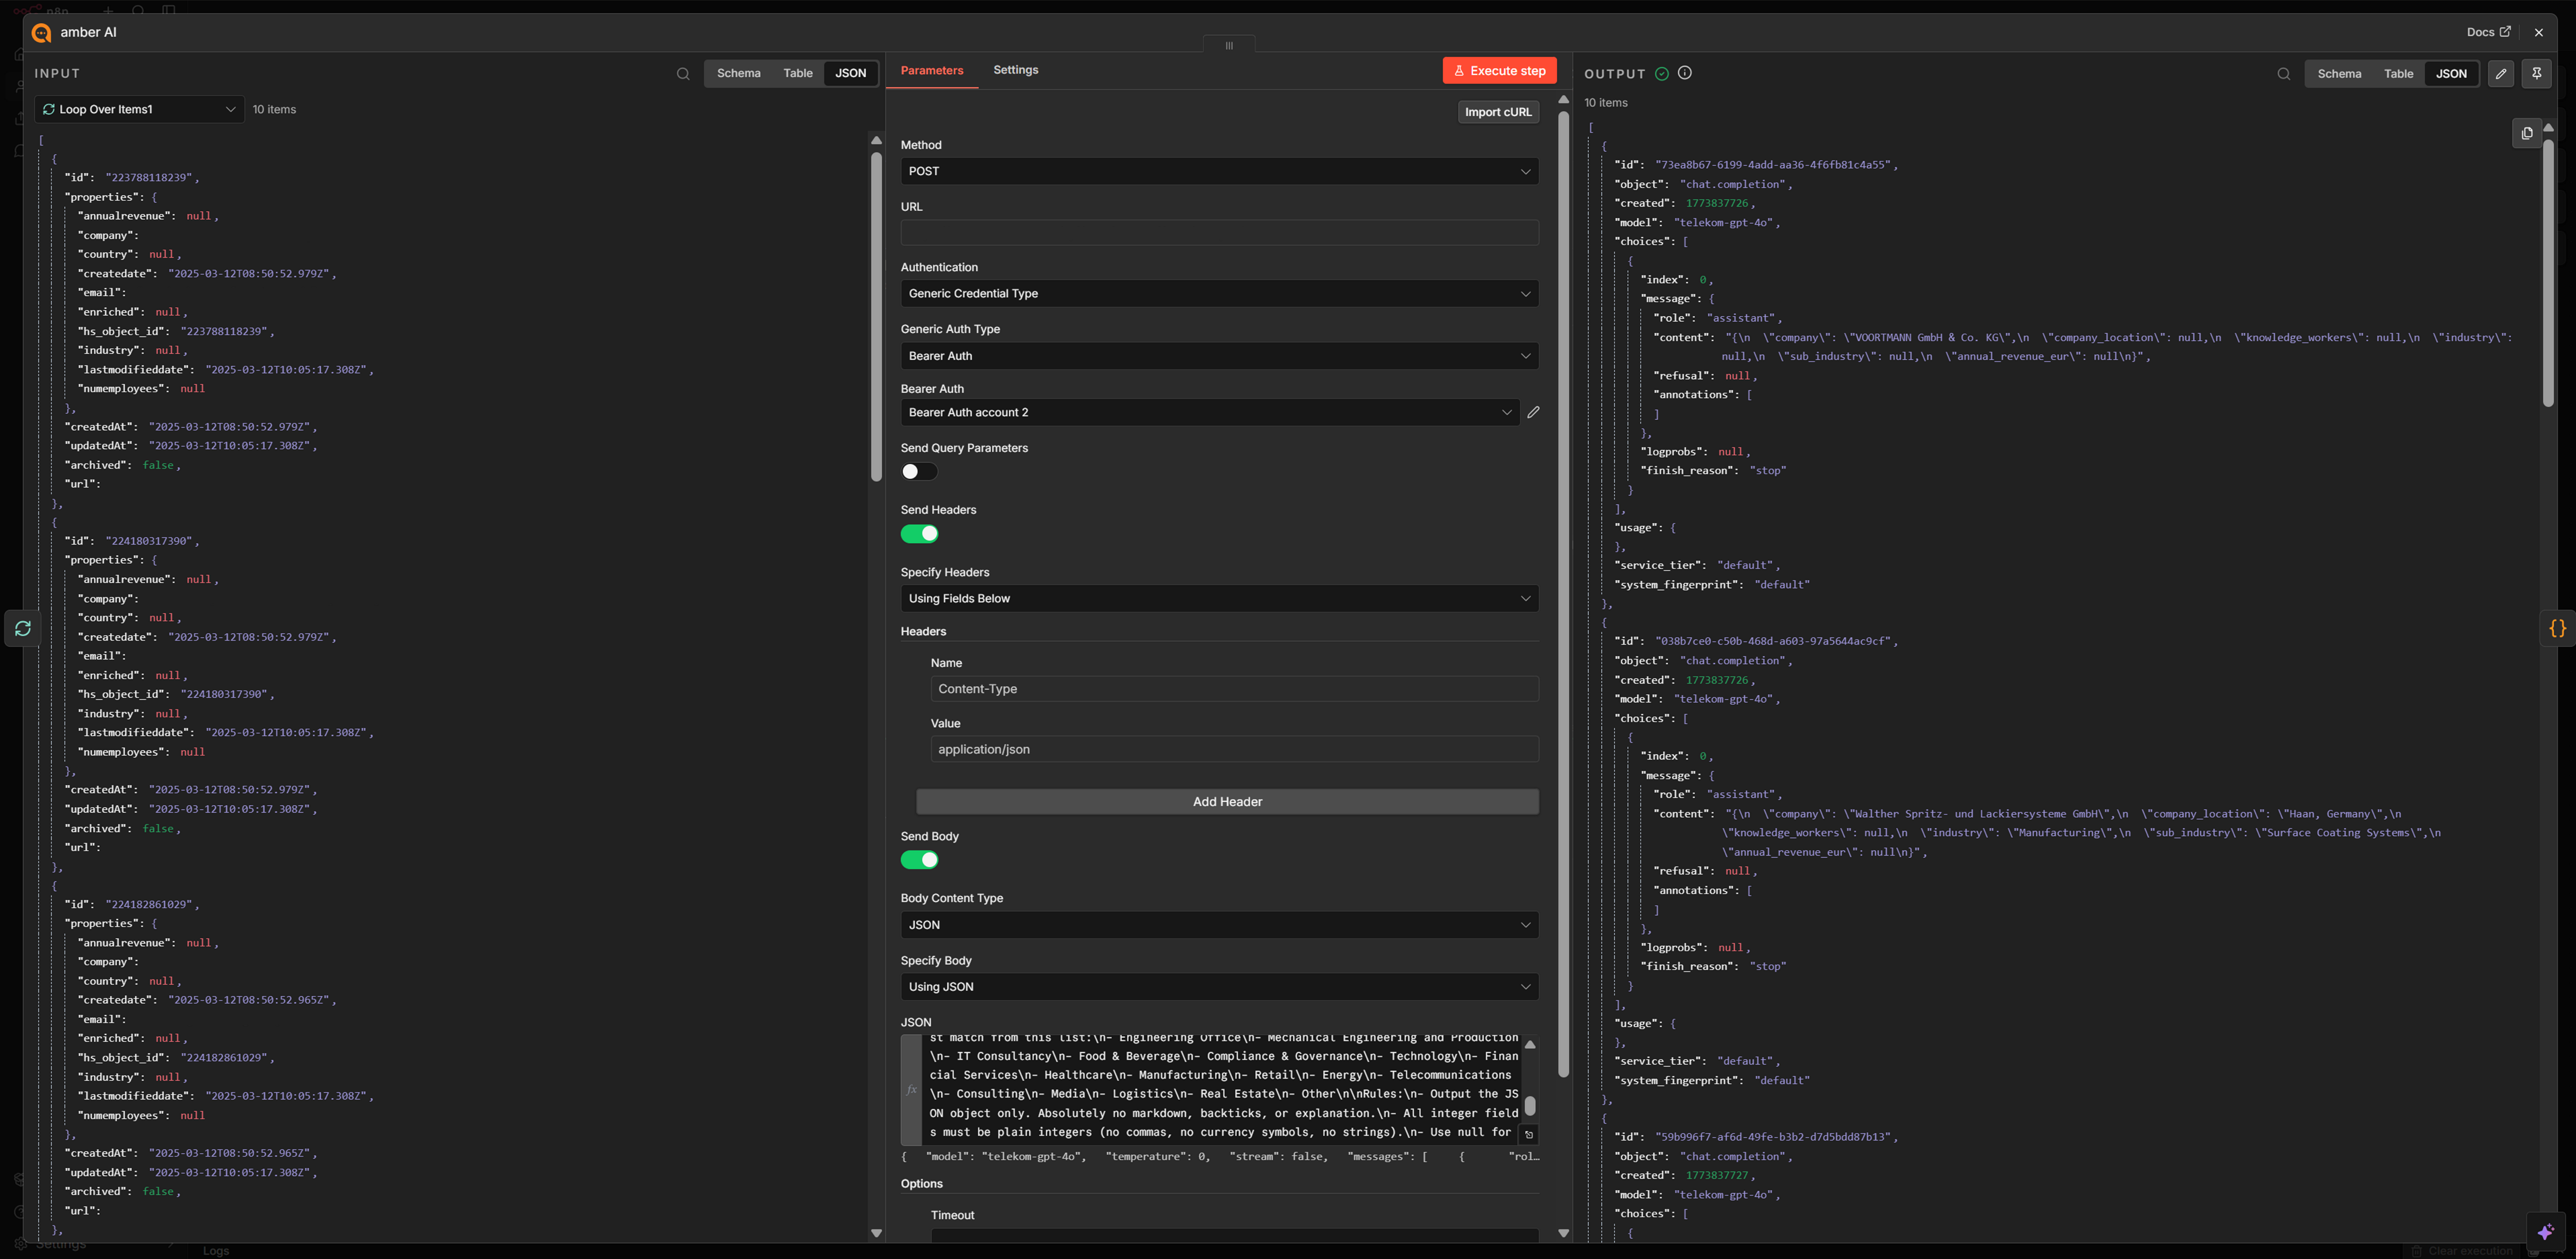Click the fx expression icon beside JSON body
The image size is (2576, 1259).
coord(911,1090)
